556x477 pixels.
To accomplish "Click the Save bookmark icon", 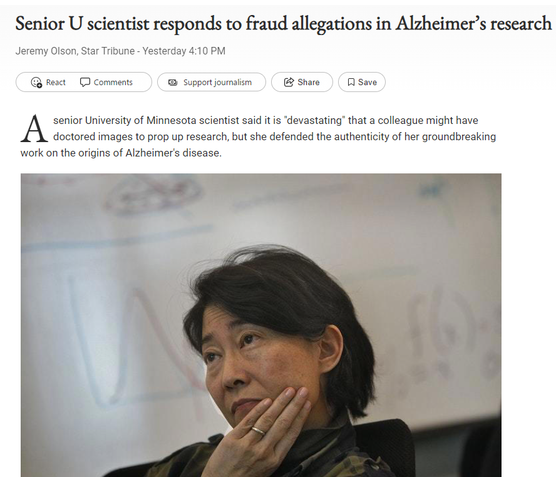I will [x=351, y=82].
